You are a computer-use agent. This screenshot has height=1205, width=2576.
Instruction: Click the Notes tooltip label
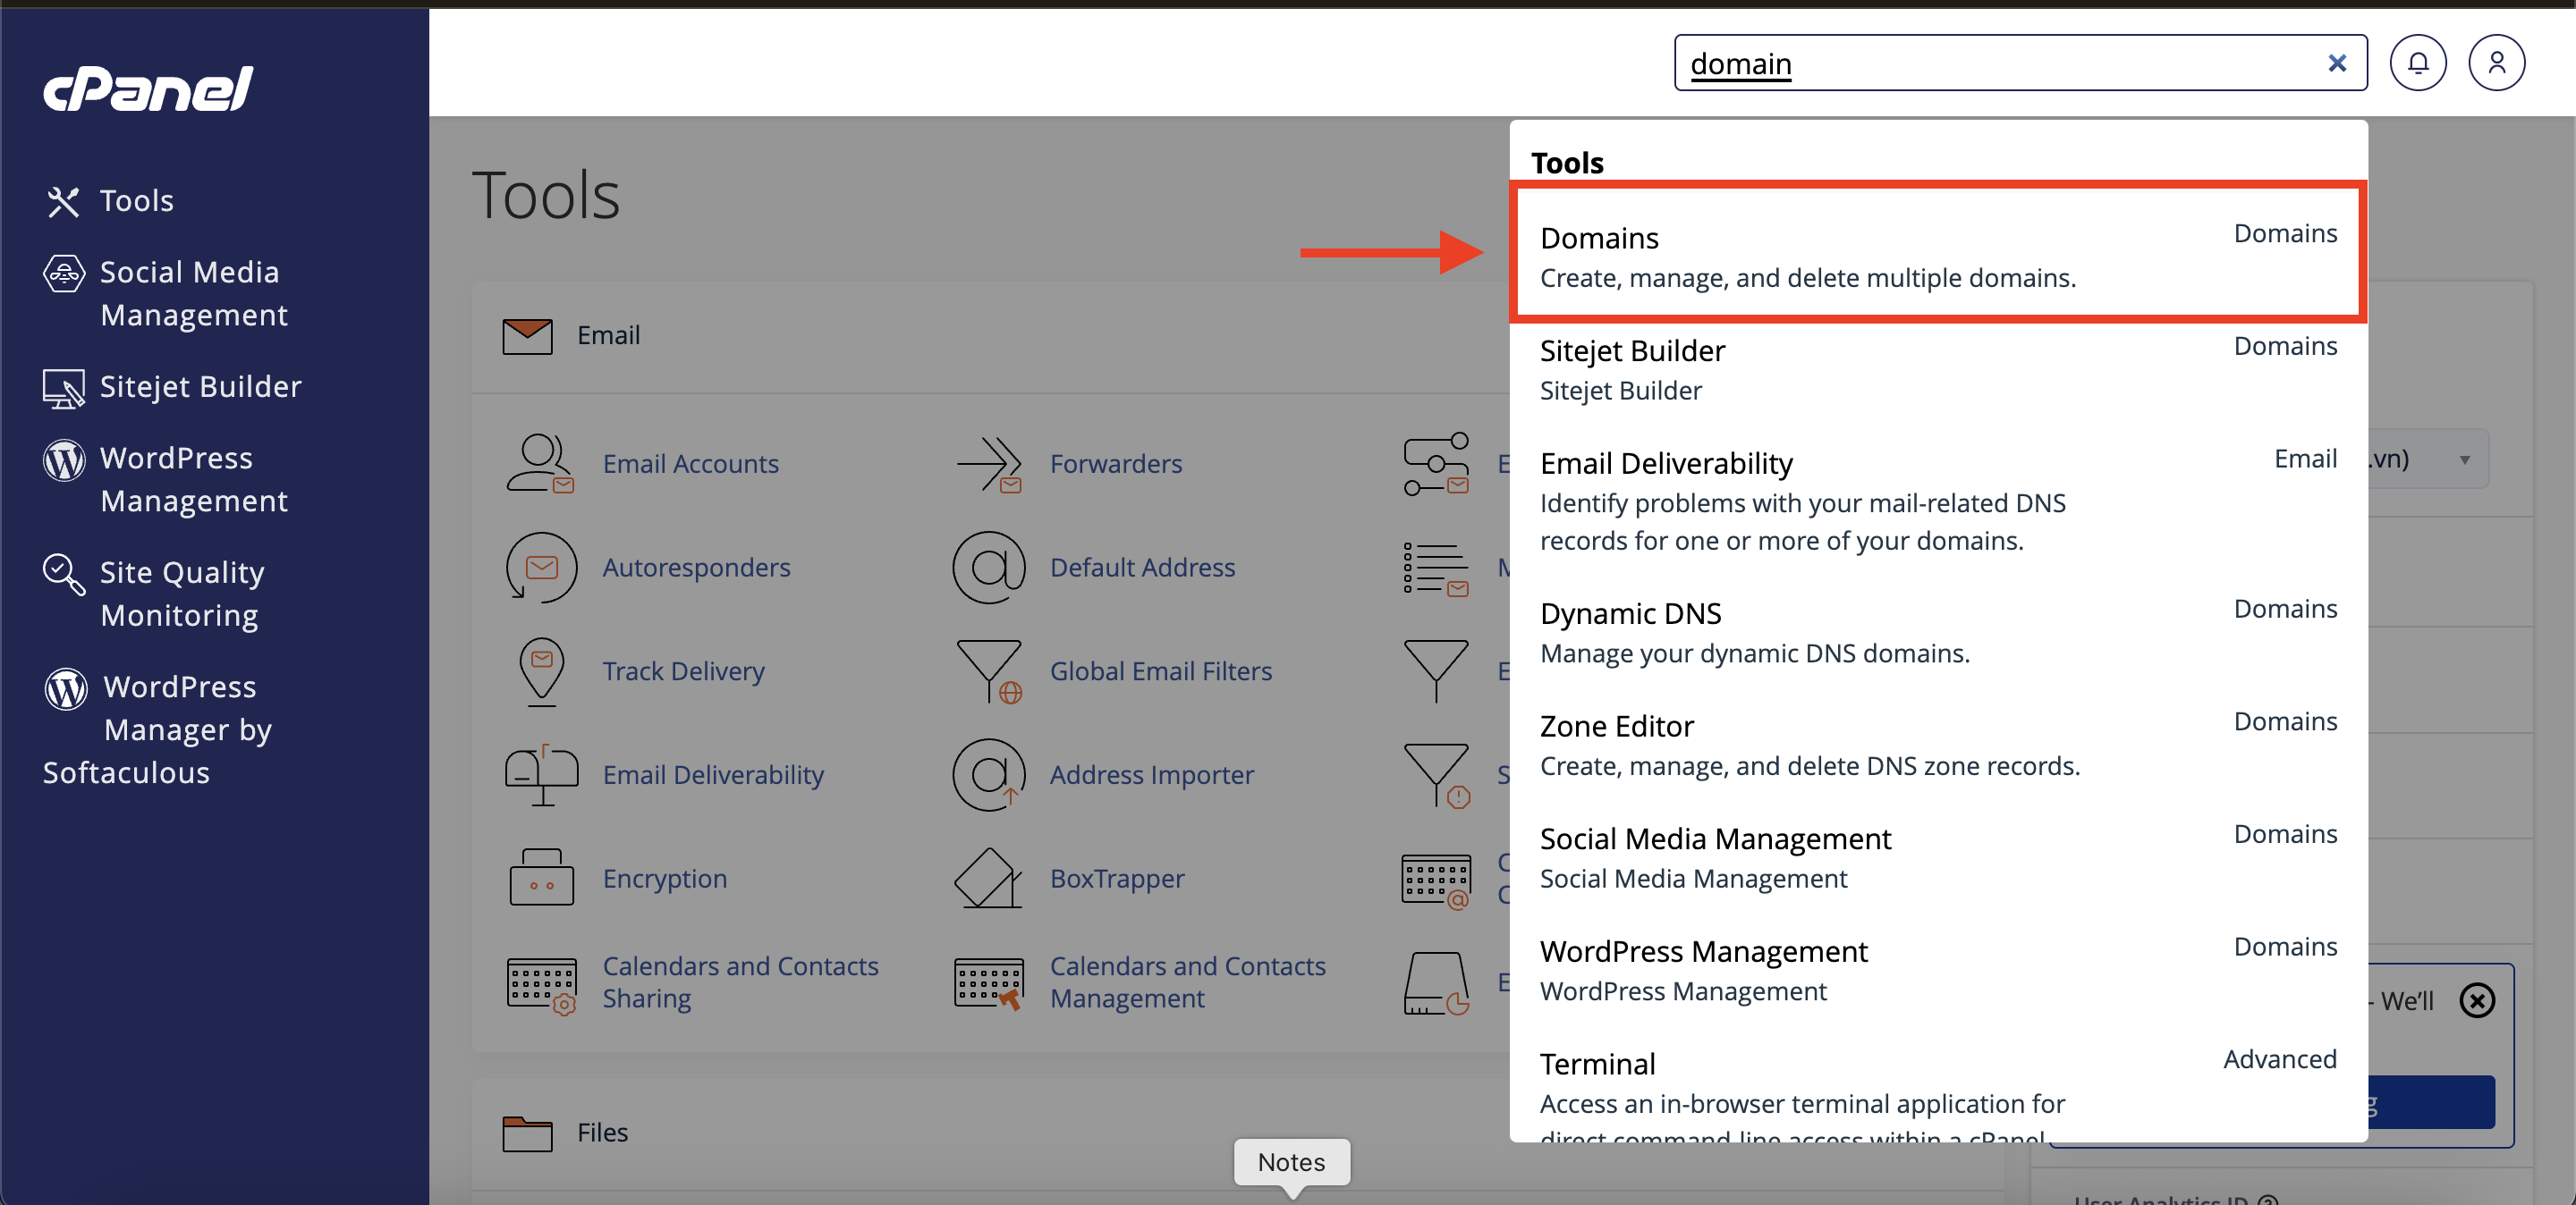coord(1291,1162)
